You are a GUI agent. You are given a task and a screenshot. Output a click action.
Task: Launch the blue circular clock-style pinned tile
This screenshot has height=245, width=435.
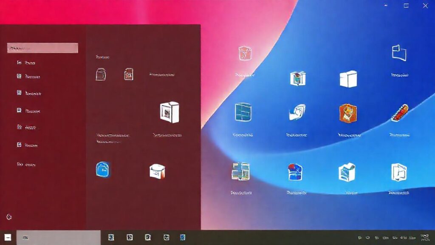(x=103, y=170)
